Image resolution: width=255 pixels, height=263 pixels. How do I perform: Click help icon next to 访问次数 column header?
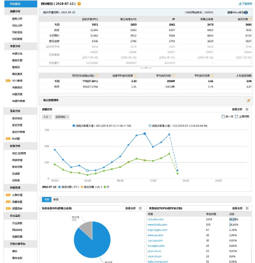click(x=250, y=19)
